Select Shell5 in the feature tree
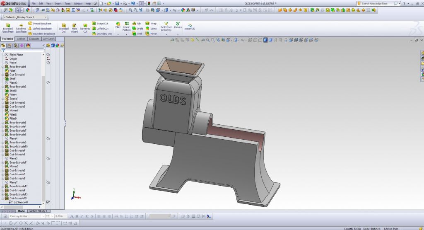424x230 pixels. 13,91
